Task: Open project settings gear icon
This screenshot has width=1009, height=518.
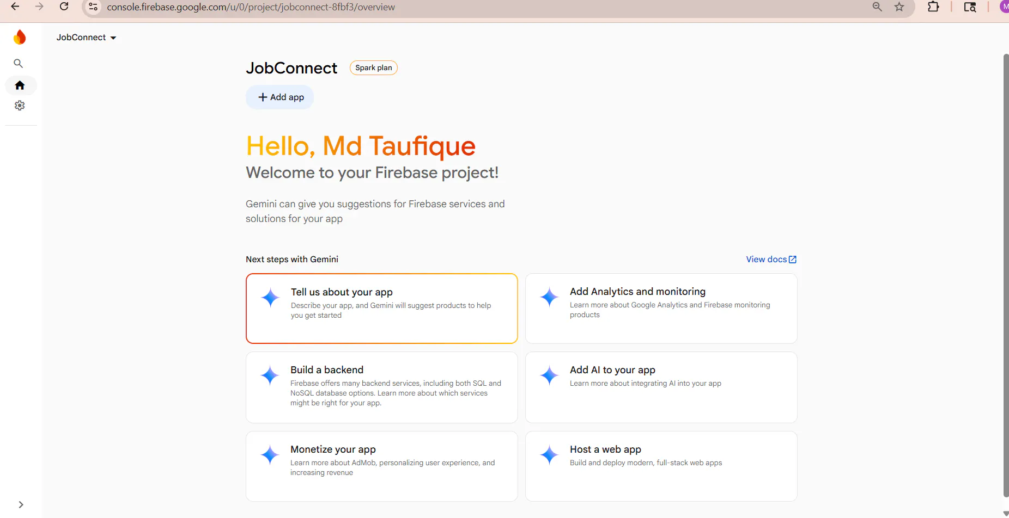Action: [x=20, y=106]
